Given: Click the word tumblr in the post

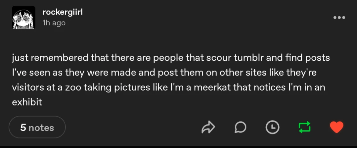Looking at the screenshot, I should click(x=248, y=58).
